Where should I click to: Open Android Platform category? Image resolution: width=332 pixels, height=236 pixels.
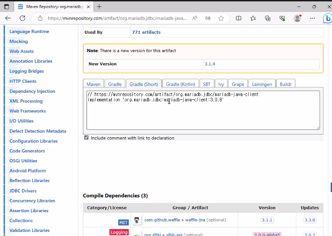28,171
